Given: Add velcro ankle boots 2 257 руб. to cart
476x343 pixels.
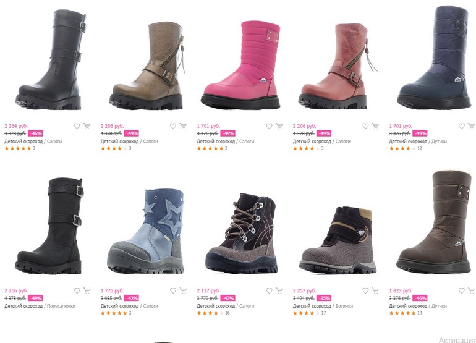Looking at the screenshot, I should coord(375,290).
